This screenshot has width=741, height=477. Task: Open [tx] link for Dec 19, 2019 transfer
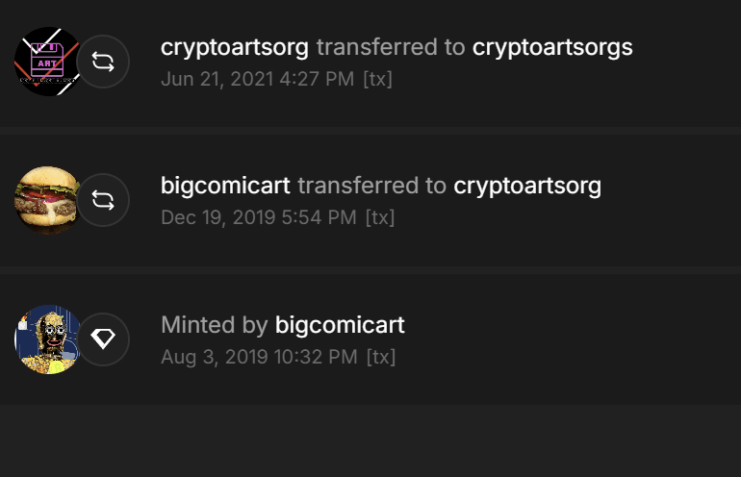point(380,217)
